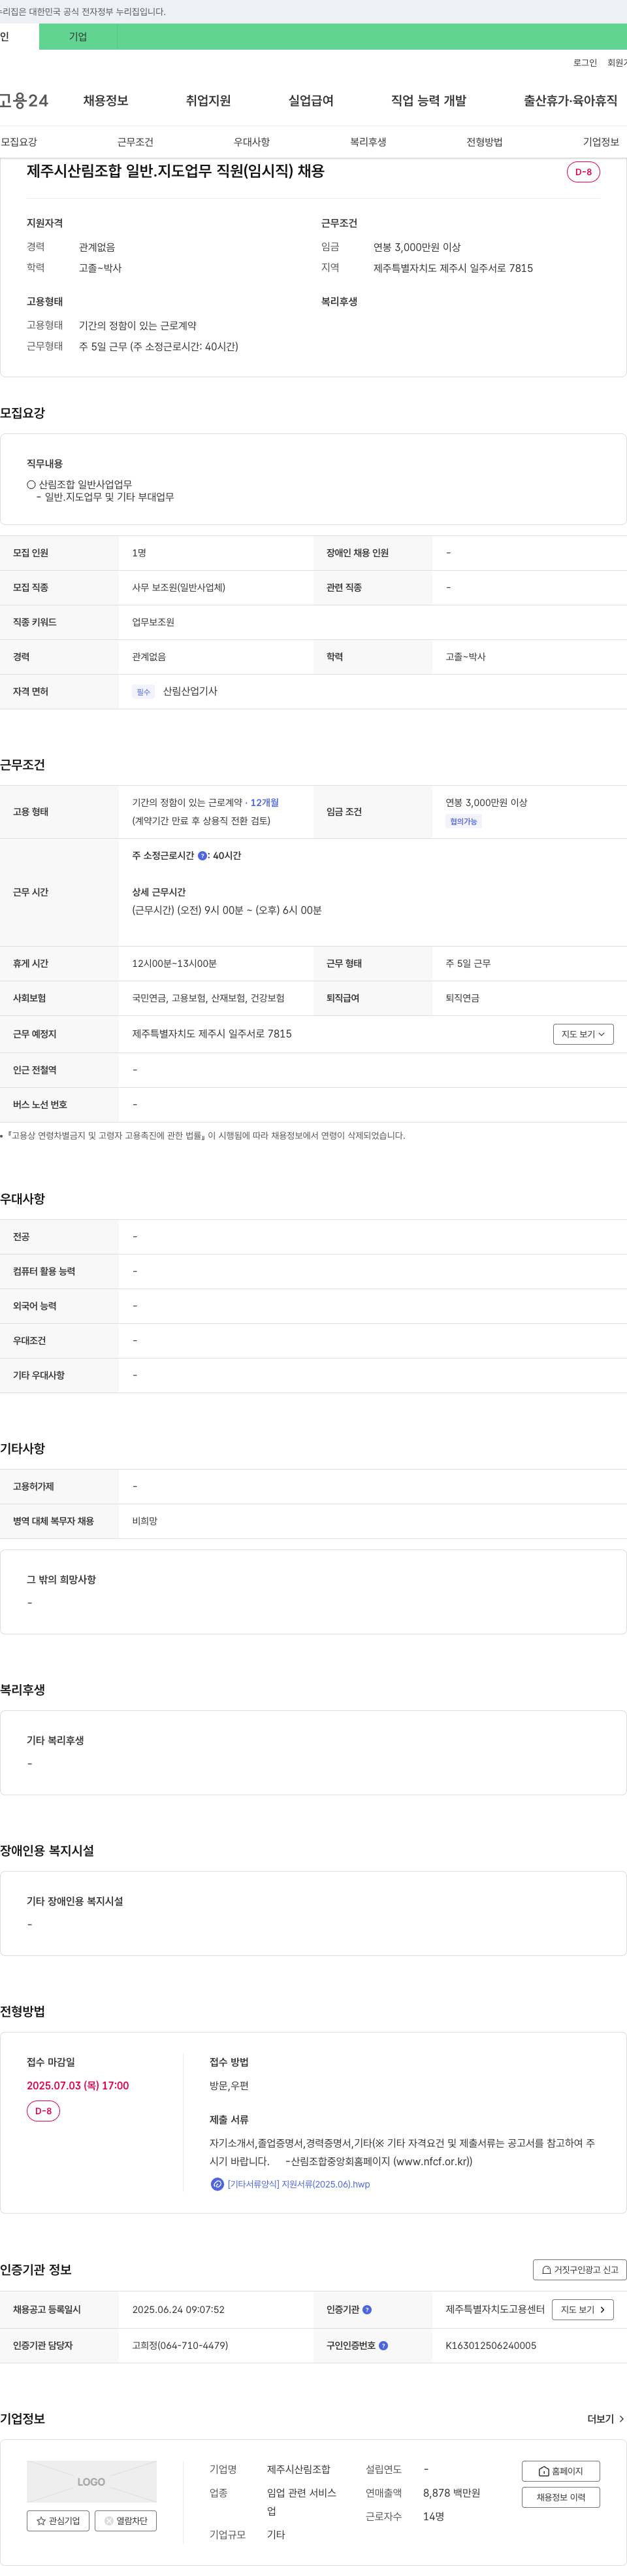
Task: Click the D-8 badge under 접수 마감일
Action: (44, 2111)
